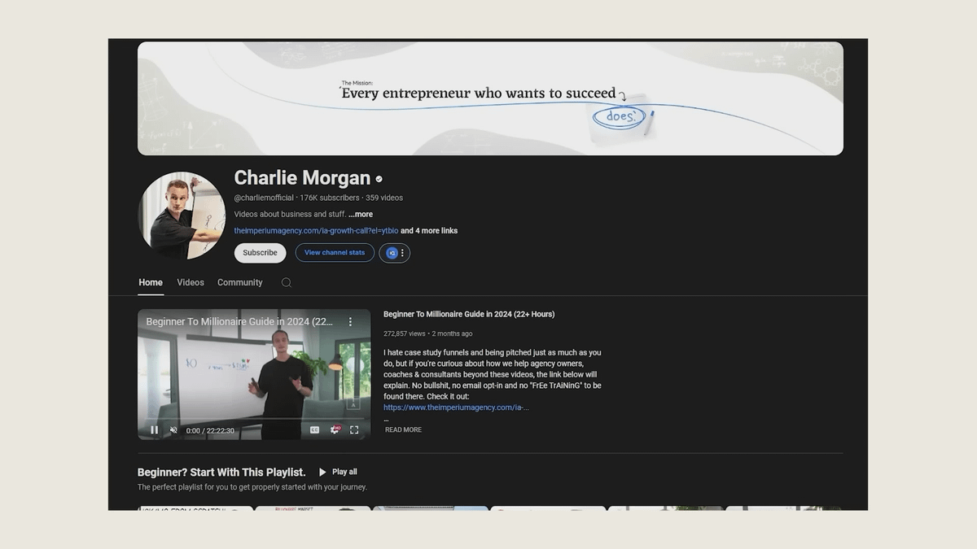Screen dimensions: 977x549
Task: Subscribe to Charlie Morgan's channel
Action: pyautogui.click(x=260, y=253)
